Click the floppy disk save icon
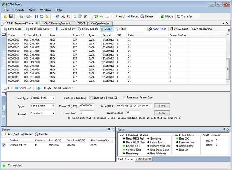Screen dimensions: 232x170 [11, 16]
